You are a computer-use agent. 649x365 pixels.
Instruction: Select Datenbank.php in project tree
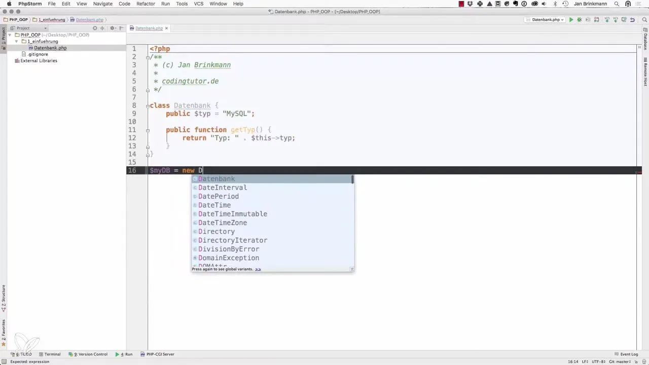pos(50,48)
